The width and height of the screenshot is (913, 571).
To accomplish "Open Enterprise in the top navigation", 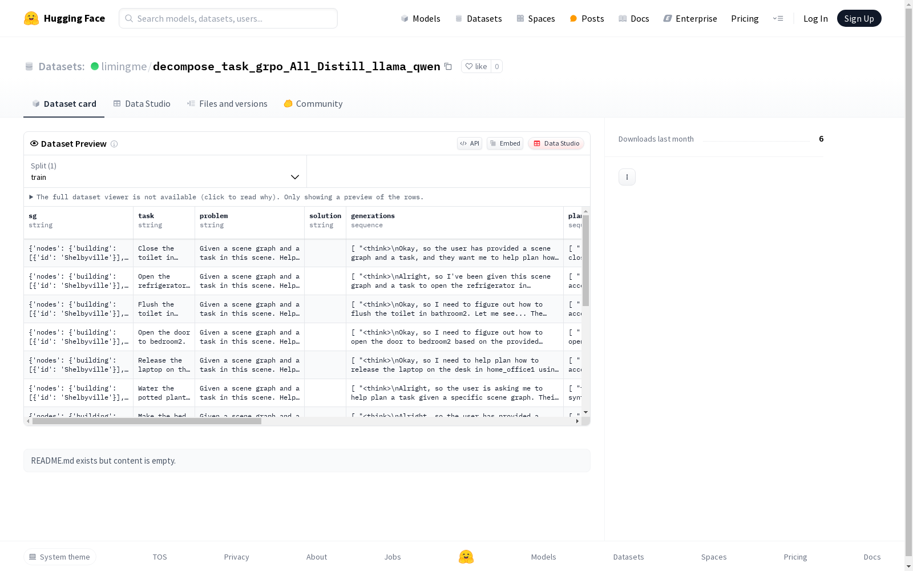I will point(690,18).
